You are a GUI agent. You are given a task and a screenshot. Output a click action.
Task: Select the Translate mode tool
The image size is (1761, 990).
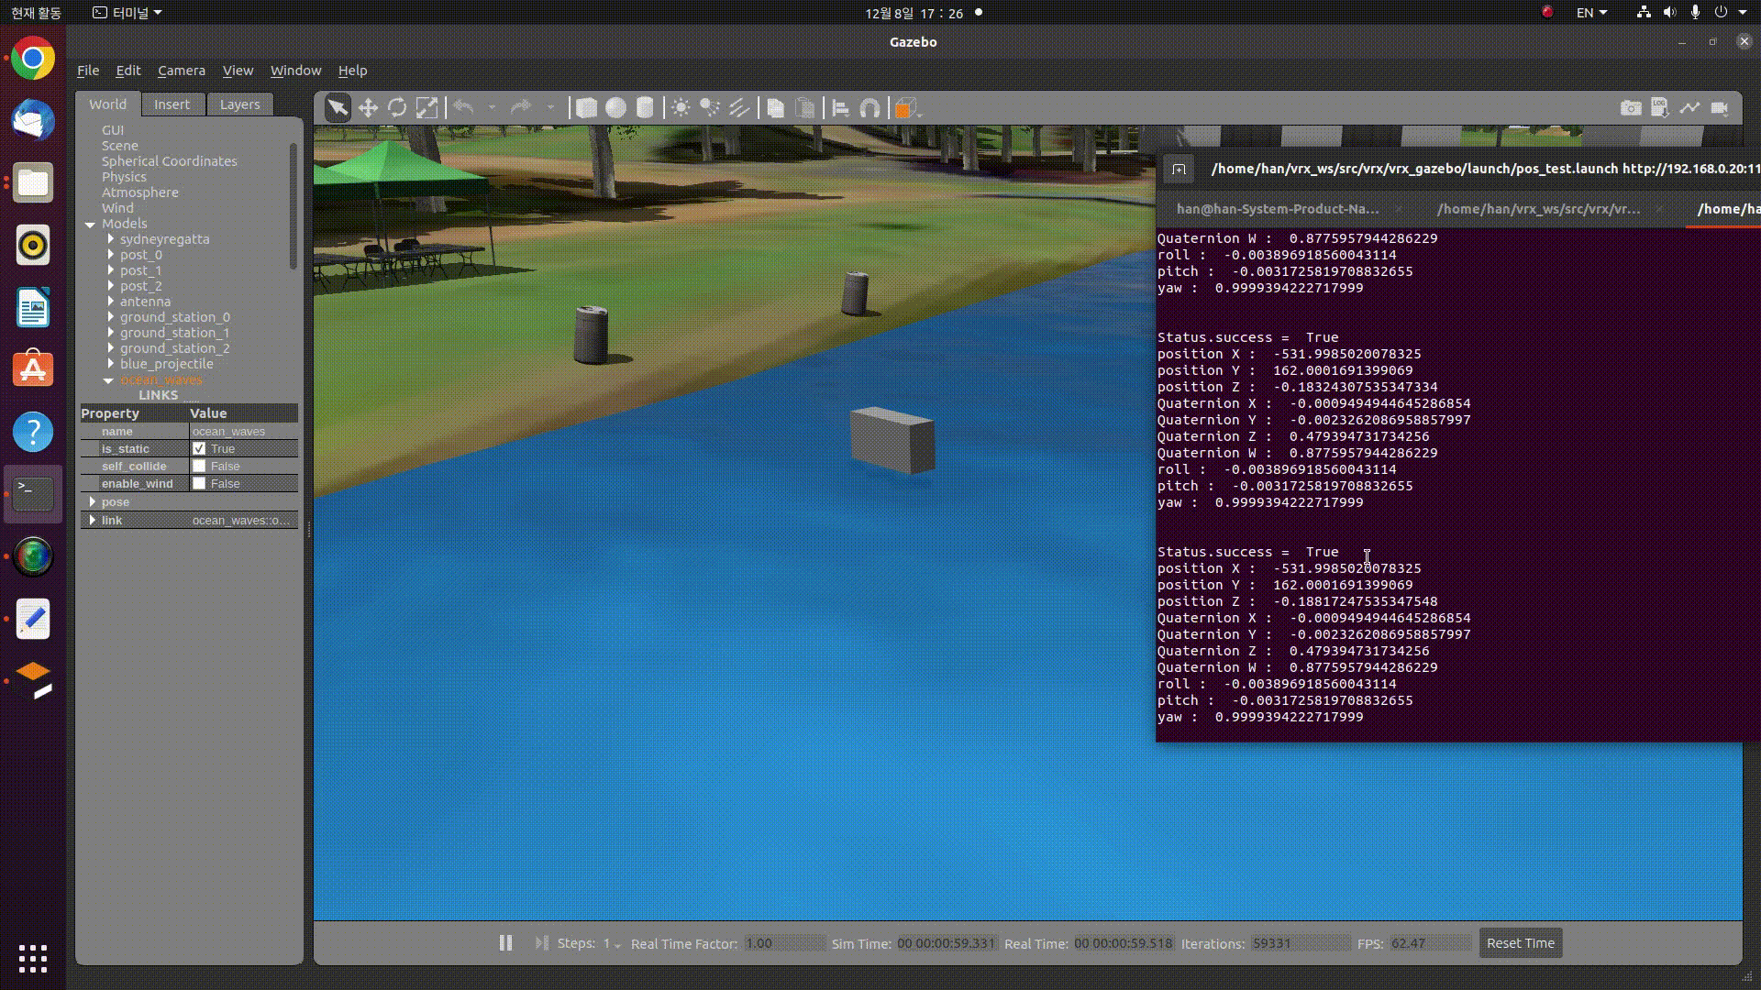368,107
